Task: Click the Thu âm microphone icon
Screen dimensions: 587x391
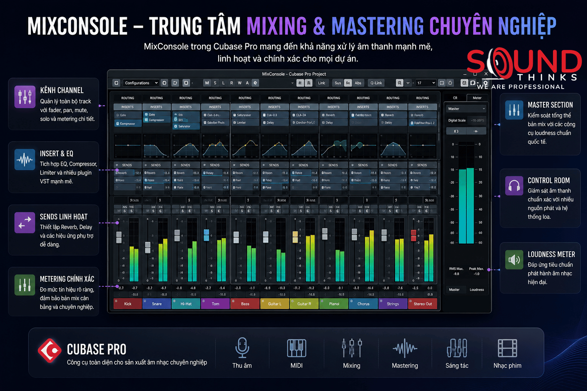Action: 242,347
